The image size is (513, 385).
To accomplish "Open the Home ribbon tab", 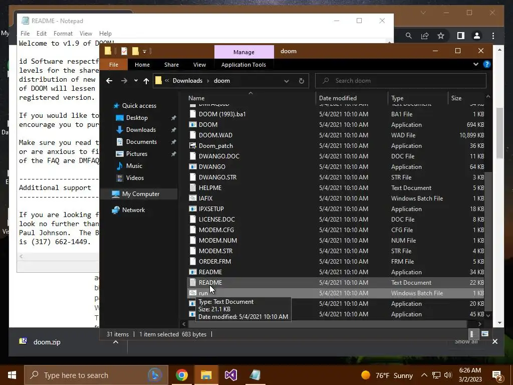I will 142,65.
